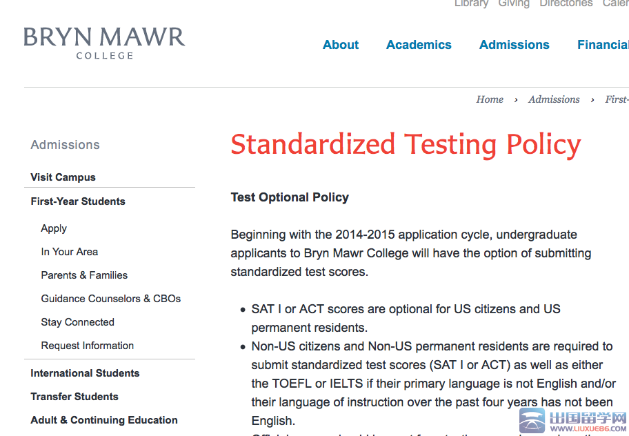Go to Parents & Families page
This screenshot has height=436, width=629.
click(x=84, y=275)
